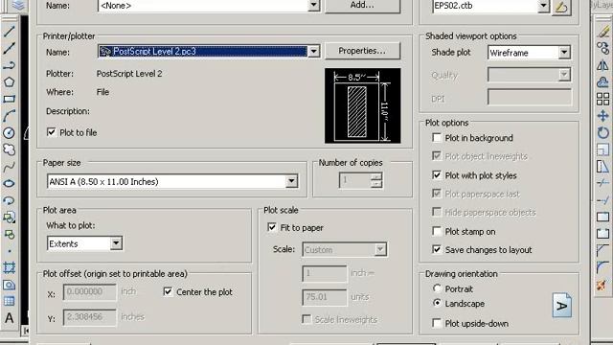613x345 pixels.
Task: Select the Circle tool
Action: coord(9,133)
